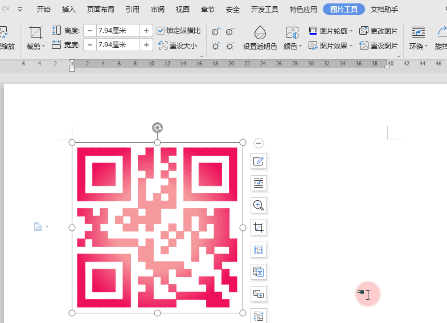The width and height of the screenshot is (447, 323).
Task: Decrease picture width with minus button
Action: point(90,44)
